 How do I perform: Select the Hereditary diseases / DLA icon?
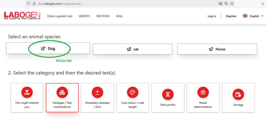tap(97, 92)
